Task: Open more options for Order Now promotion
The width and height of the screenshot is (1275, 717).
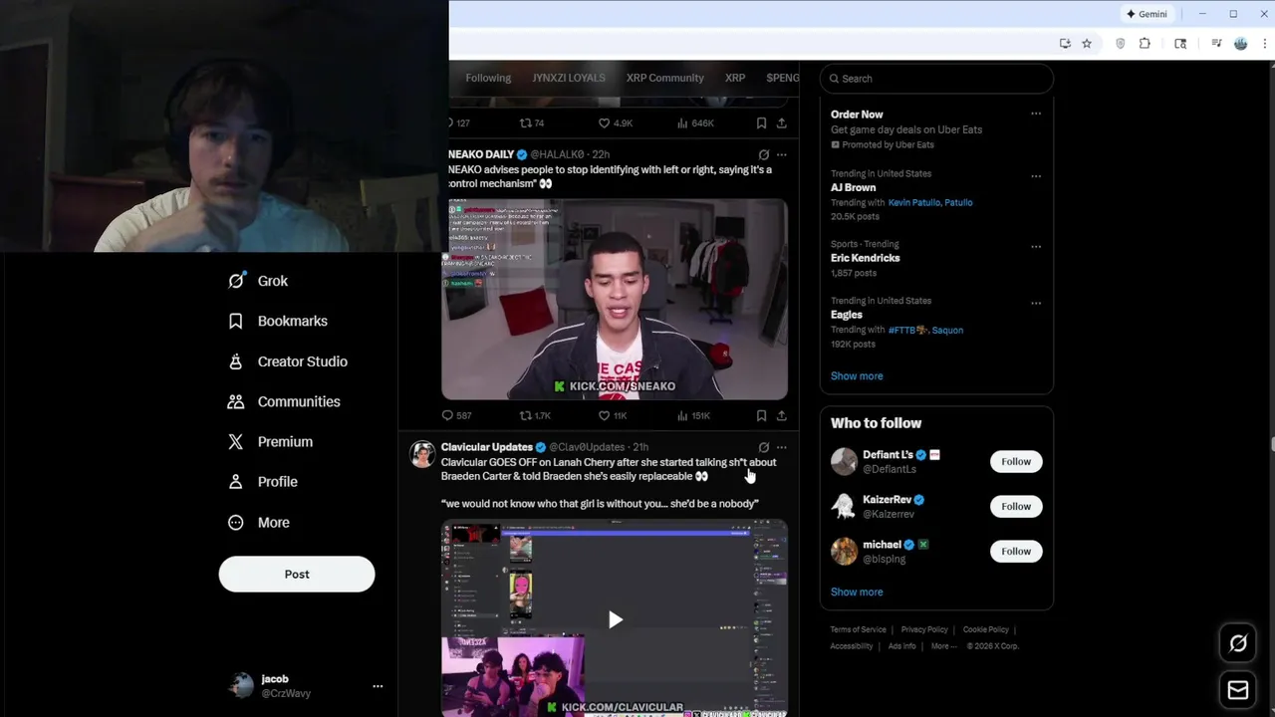Action: click(x=1036, y=114)
